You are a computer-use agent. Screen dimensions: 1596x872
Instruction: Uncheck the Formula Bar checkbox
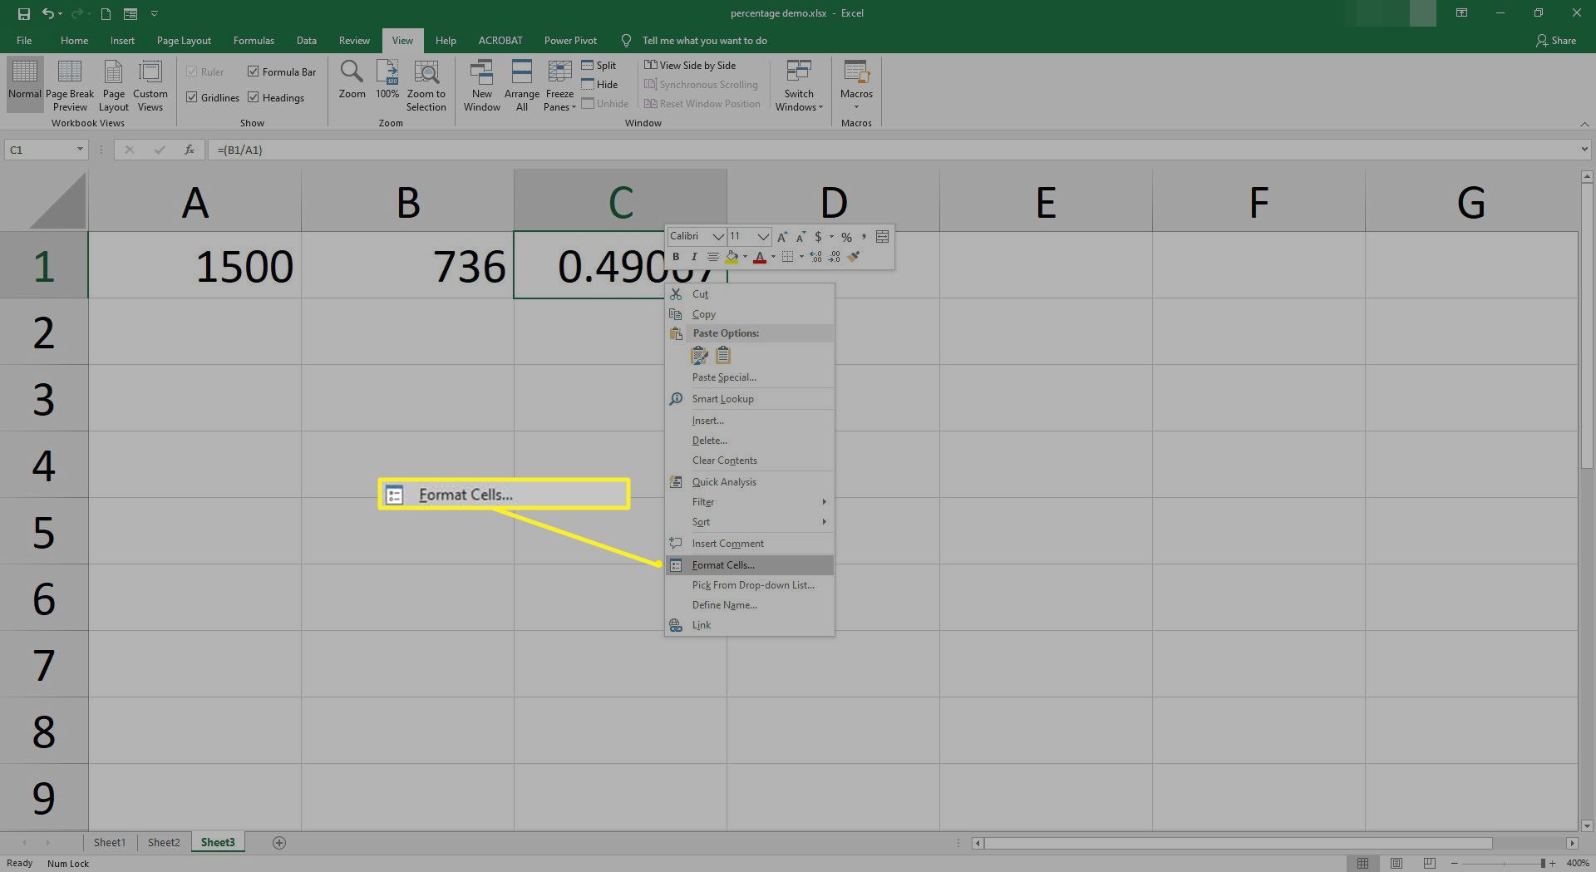pos(253,71)
